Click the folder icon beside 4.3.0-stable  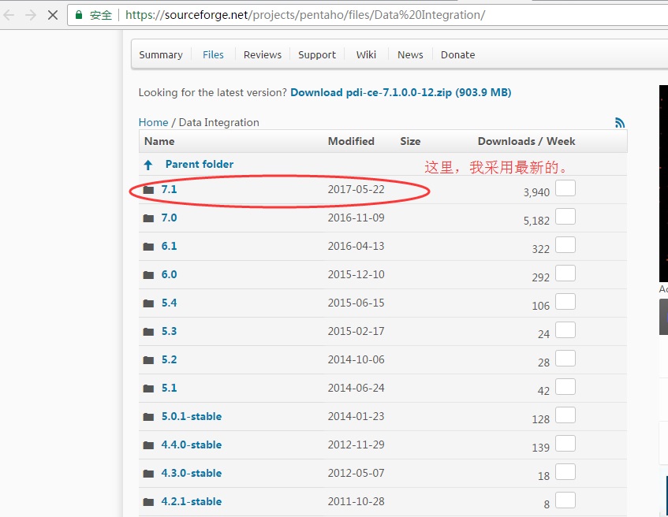coord(148,474)
